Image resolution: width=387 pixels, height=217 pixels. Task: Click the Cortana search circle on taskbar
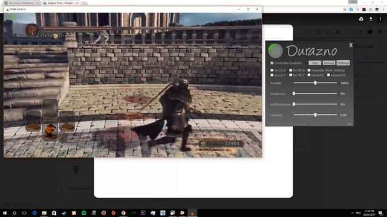[15, 213]
